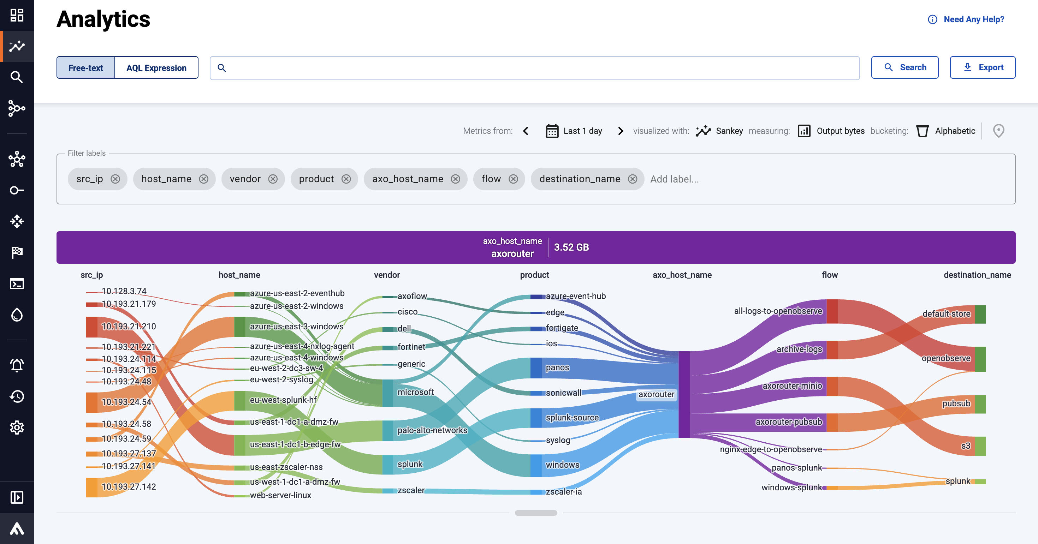Click the purple axorouter node bar
The width and height of the screenshot is (1038, 544).
[684, 395]
